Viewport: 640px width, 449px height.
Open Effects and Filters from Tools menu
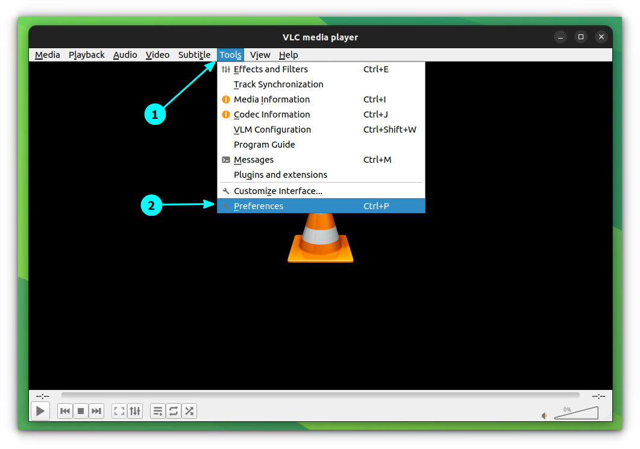pyautogui.click(x=271, y=69)
